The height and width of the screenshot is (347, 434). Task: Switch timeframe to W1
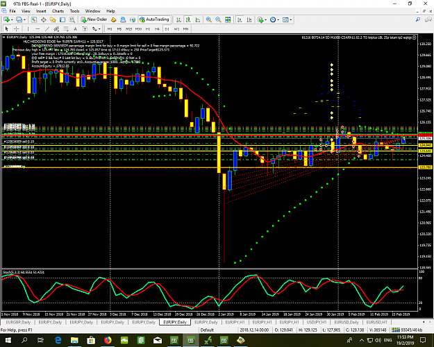(x=176, y=28)
